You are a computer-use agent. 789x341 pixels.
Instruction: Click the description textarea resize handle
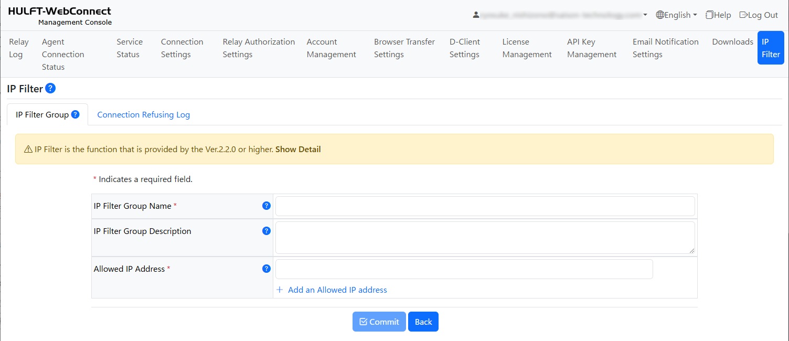tap(691, 251)
